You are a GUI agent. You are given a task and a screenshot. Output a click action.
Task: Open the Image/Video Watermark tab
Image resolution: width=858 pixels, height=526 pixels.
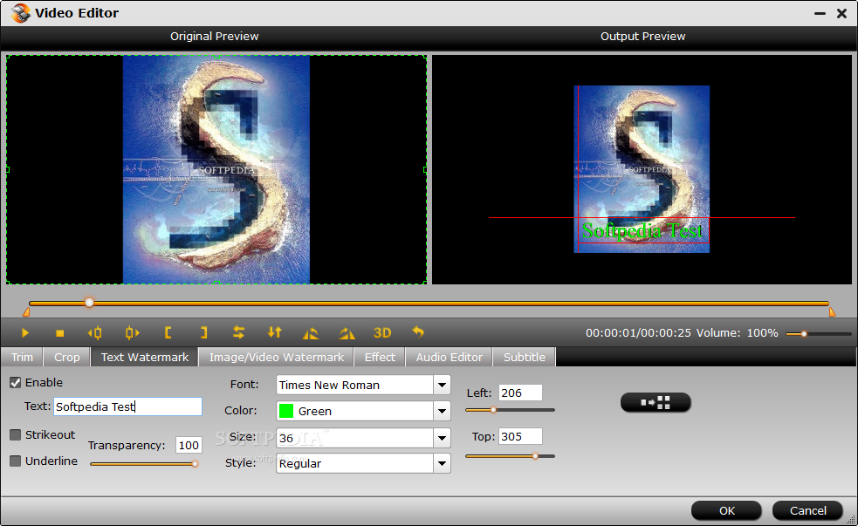277,357
